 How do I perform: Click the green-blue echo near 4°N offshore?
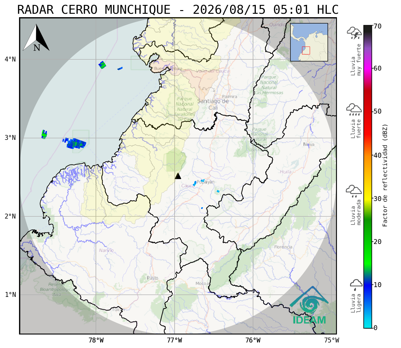pos(102,65)
